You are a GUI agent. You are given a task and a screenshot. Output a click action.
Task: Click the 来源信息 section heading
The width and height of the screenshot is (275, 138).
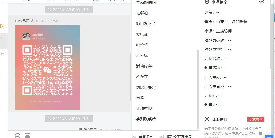[x=219, y=2]
